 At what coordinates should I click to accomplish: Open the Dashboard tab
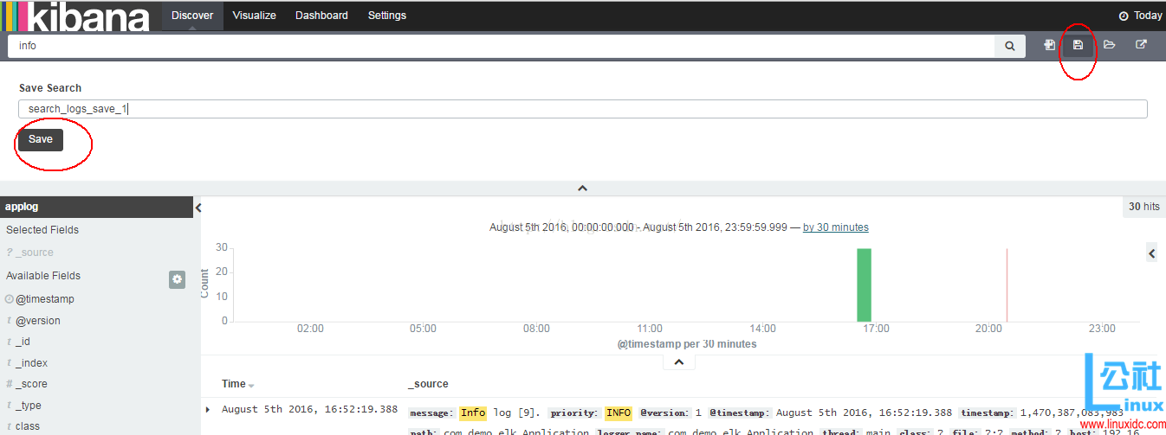pos(321,16)
